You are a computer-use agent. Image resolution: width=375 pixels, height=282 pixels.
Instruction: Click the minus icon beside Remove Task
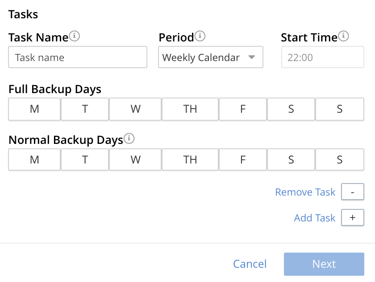pyautogui.click(x=352, y=192)
